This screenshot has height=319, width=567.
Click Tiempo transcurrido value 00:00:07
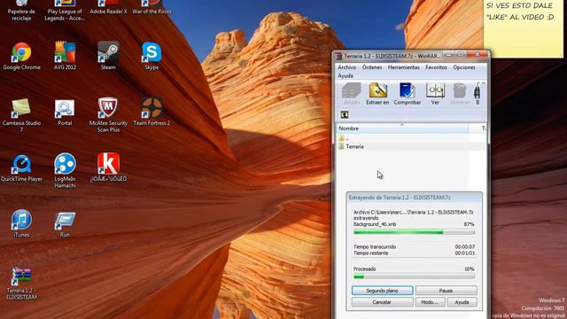(x=464, y=246)
